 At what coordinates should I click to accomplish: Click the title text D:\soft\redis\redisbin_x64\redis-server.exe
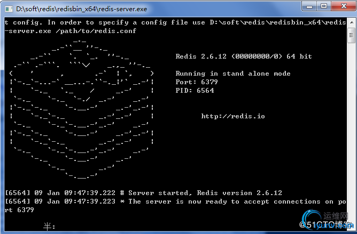[x=82, y=9]
